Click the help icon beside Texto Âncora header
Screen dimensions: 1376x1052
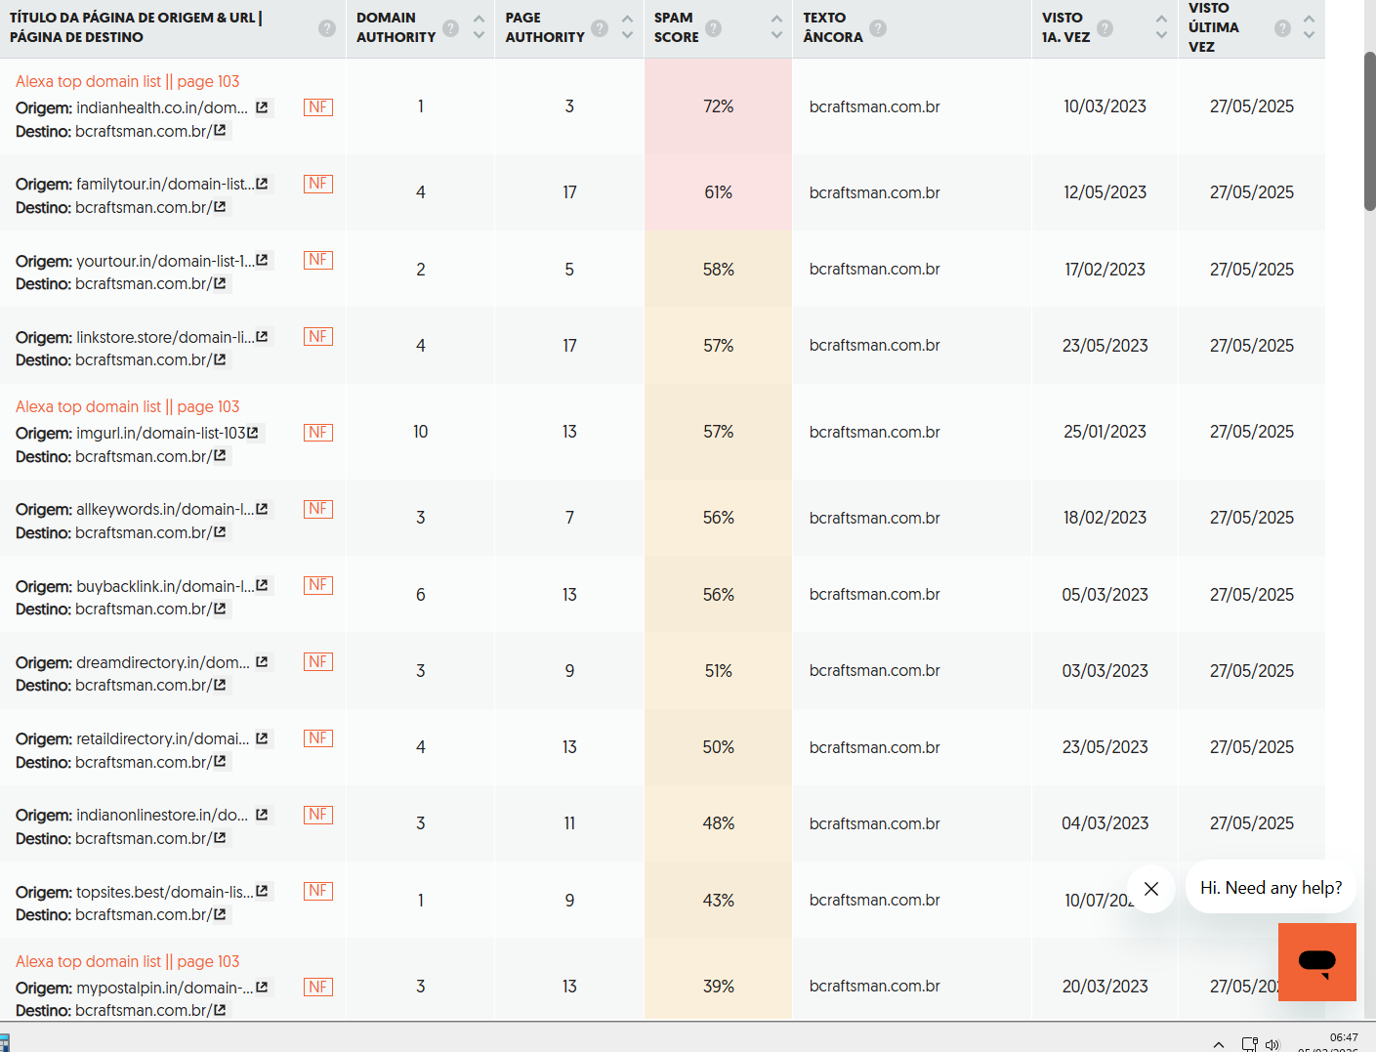pyautogui.click(x=878, y=28)
